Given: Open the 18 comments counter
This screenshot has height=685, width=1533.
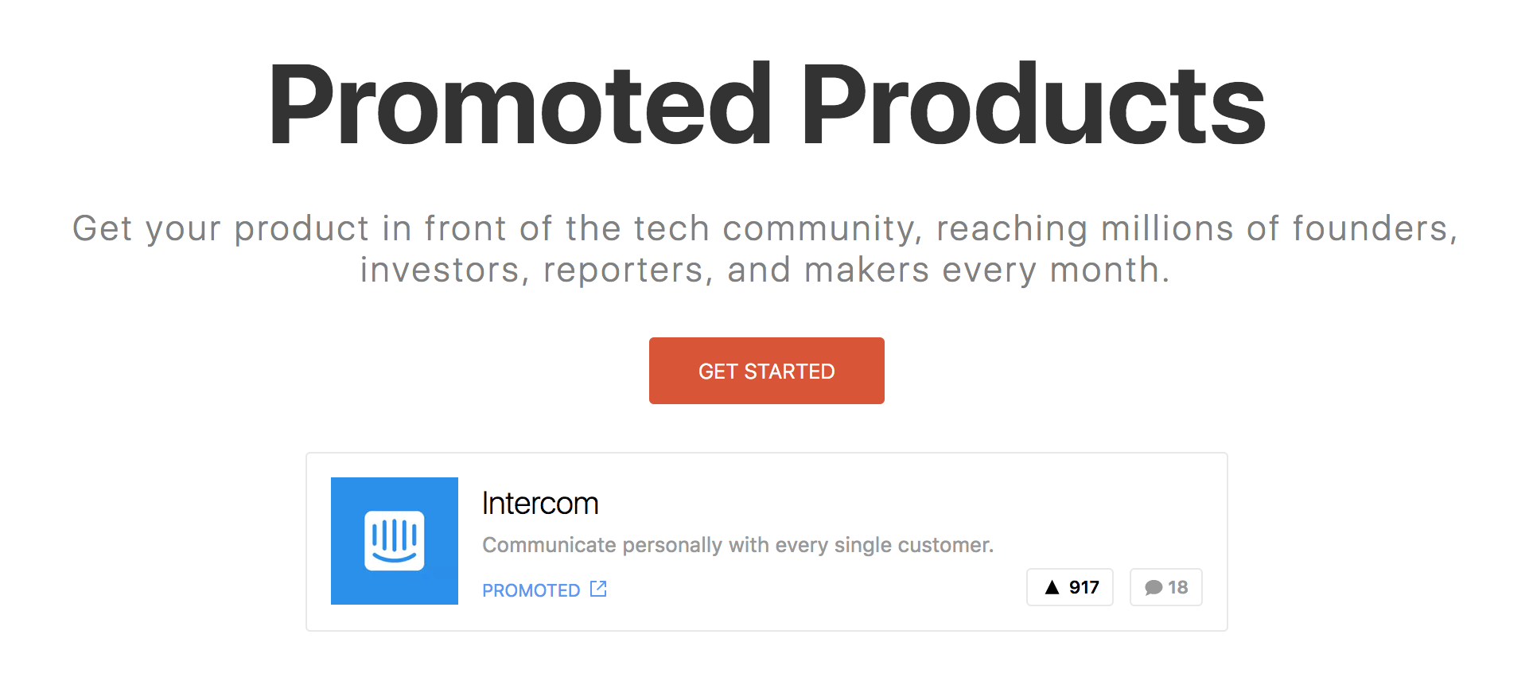Looking at the screenshot, I should tap(1165, 587).
